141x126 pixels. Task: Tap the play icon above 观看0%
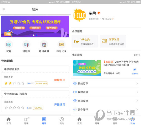(135, 70)
